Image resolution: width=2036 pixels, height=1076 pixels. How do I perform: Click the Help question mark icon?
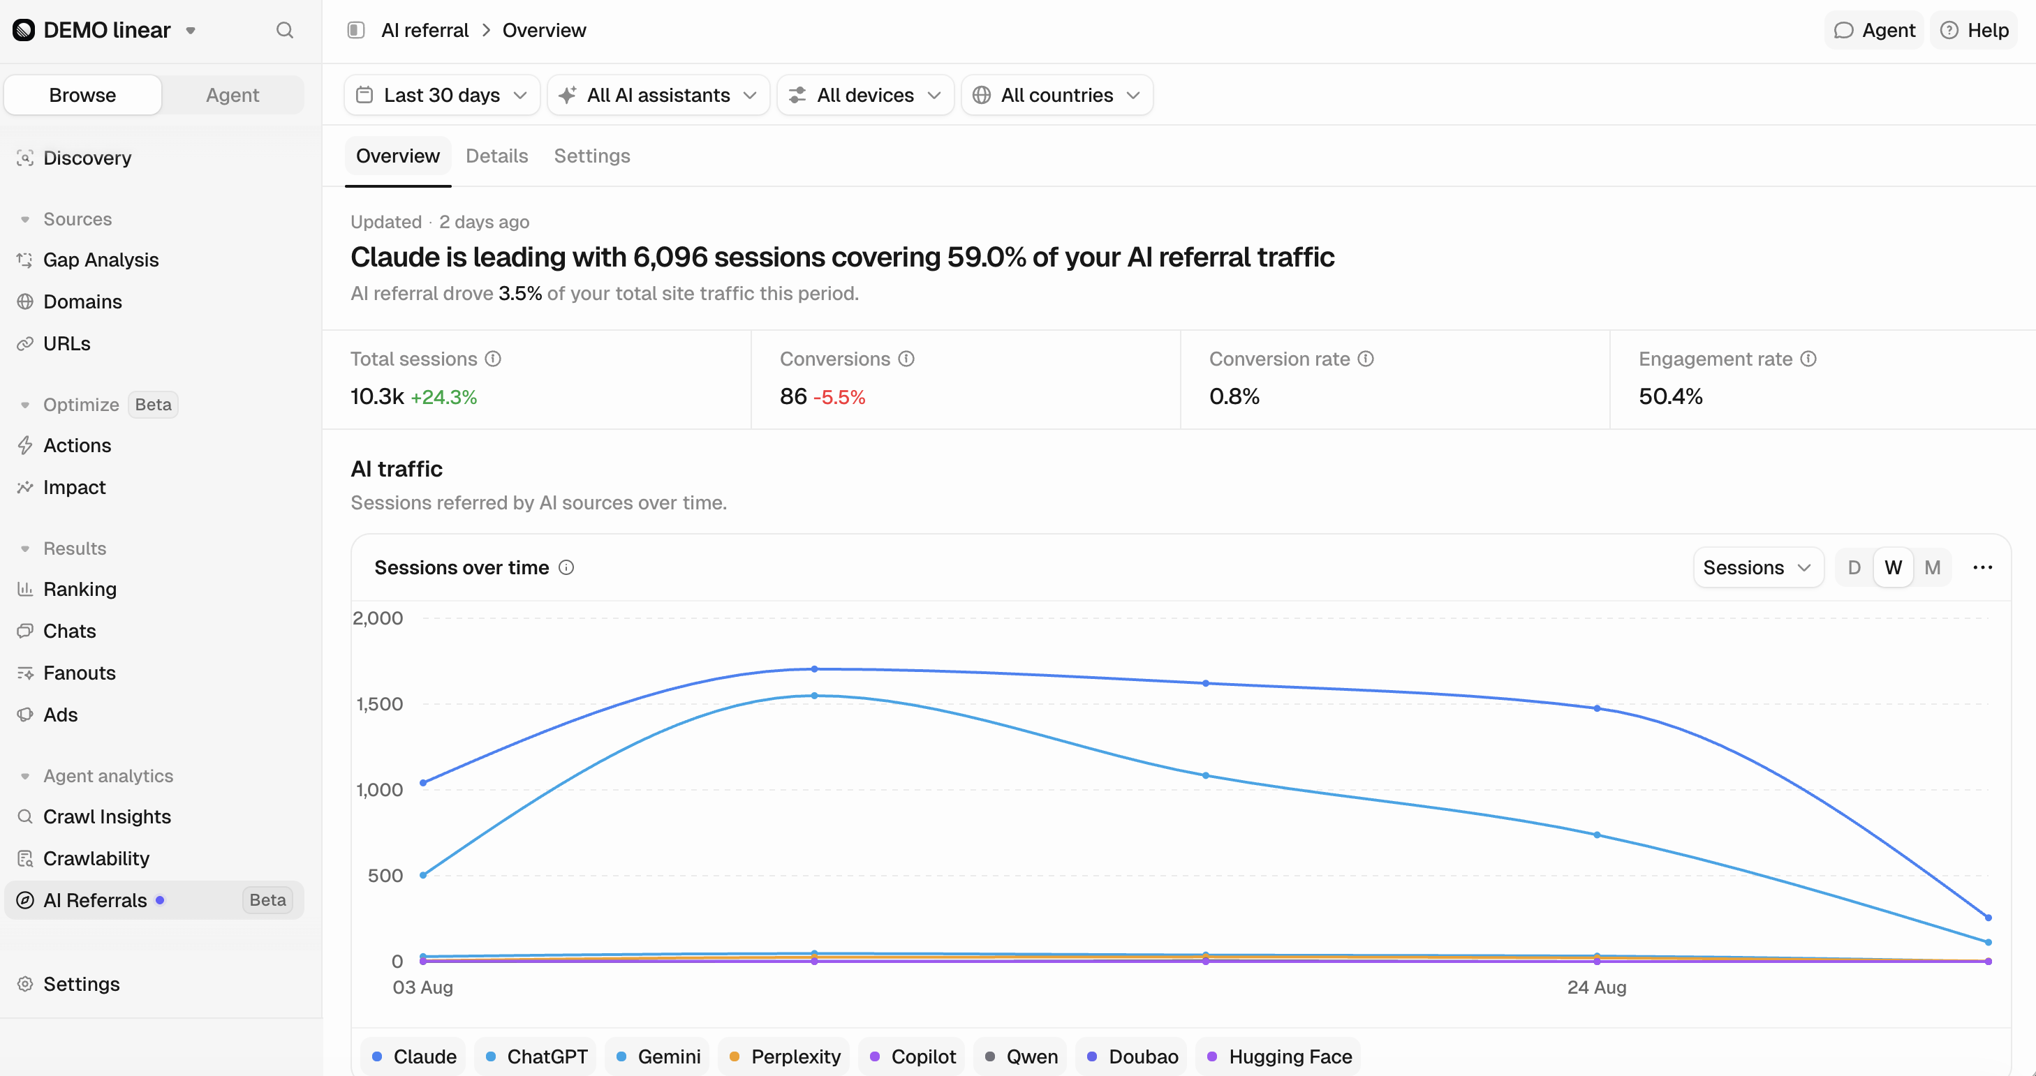click(1949, 30)
